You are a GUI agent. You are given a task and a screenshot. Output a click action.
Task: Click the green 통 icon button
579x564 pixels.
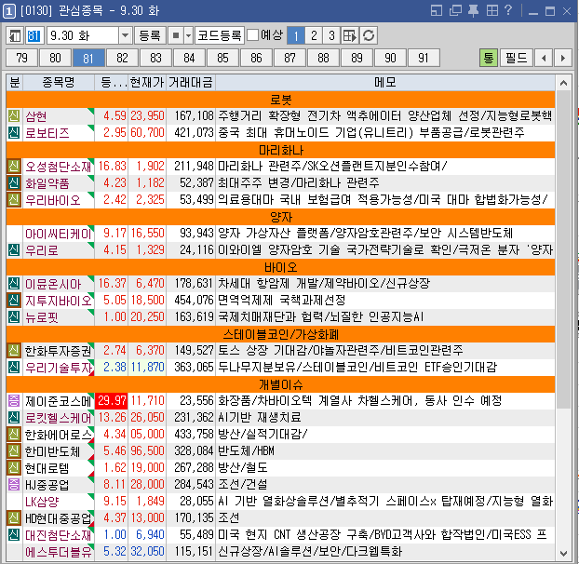(487, 58)
